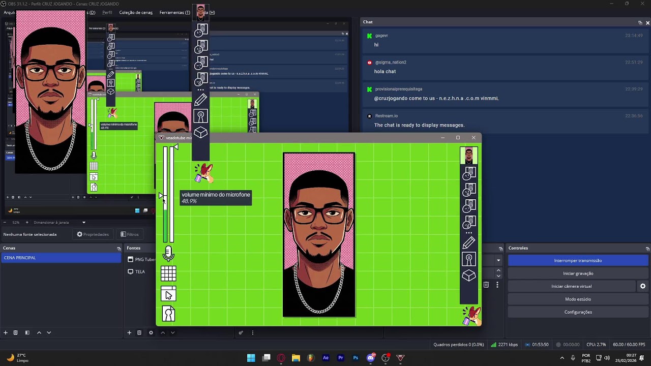Open Propriedades of the selected source
The height and width of the screenshot is (366, 651).
click(x=93, y=234)
